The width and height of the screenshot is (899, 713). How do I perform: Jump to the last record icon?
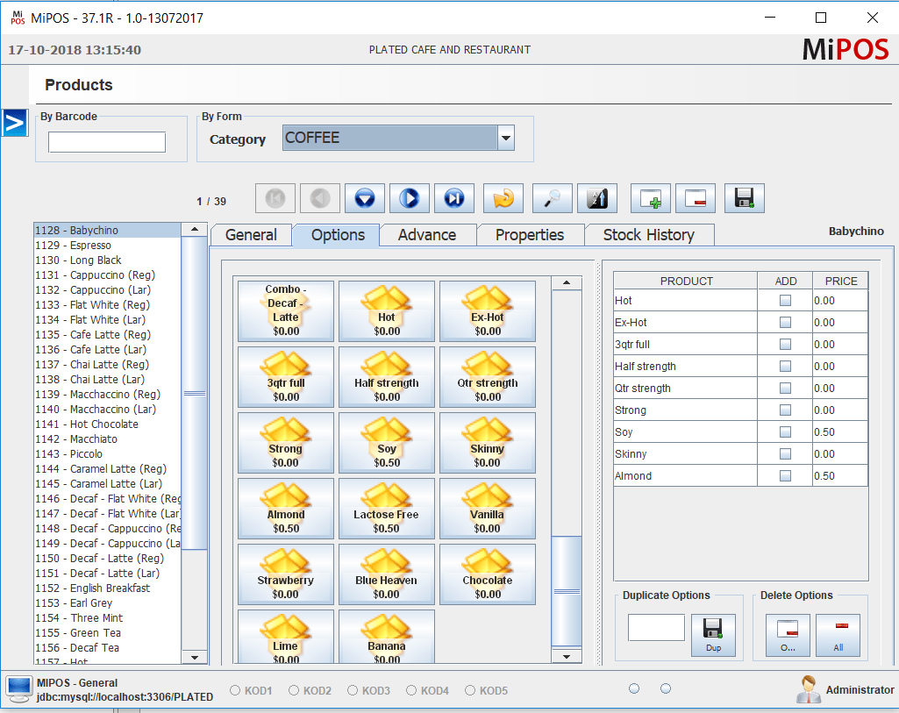click(453, 198)
